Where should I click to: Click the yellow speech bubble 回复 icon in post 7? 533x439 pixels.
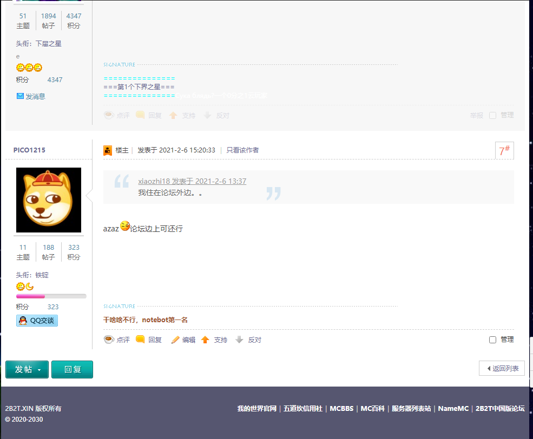140,340
